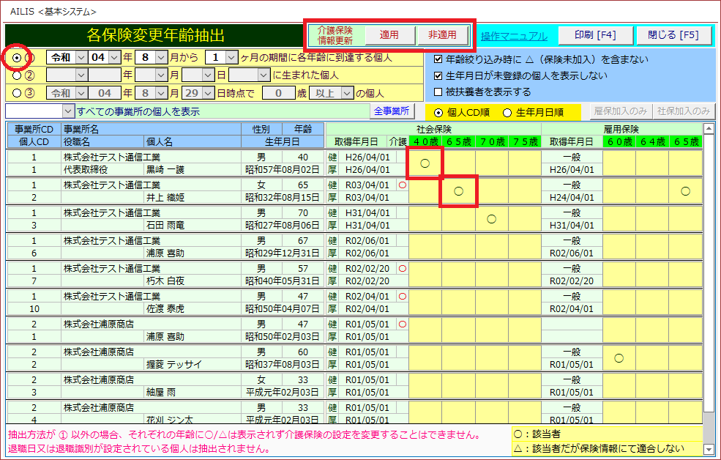Viewport: 721px width, 460px height.
Task: Open the 以上 comparison dropdown
Action: point(345,93)
